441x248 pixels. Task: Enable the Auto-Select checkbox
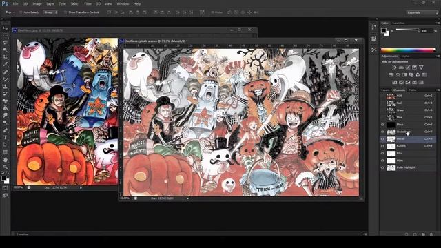(21, 12)
